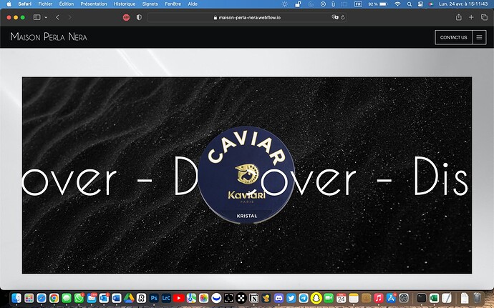
Task: Open App Store from the Dock
Action: coord(391,297)
